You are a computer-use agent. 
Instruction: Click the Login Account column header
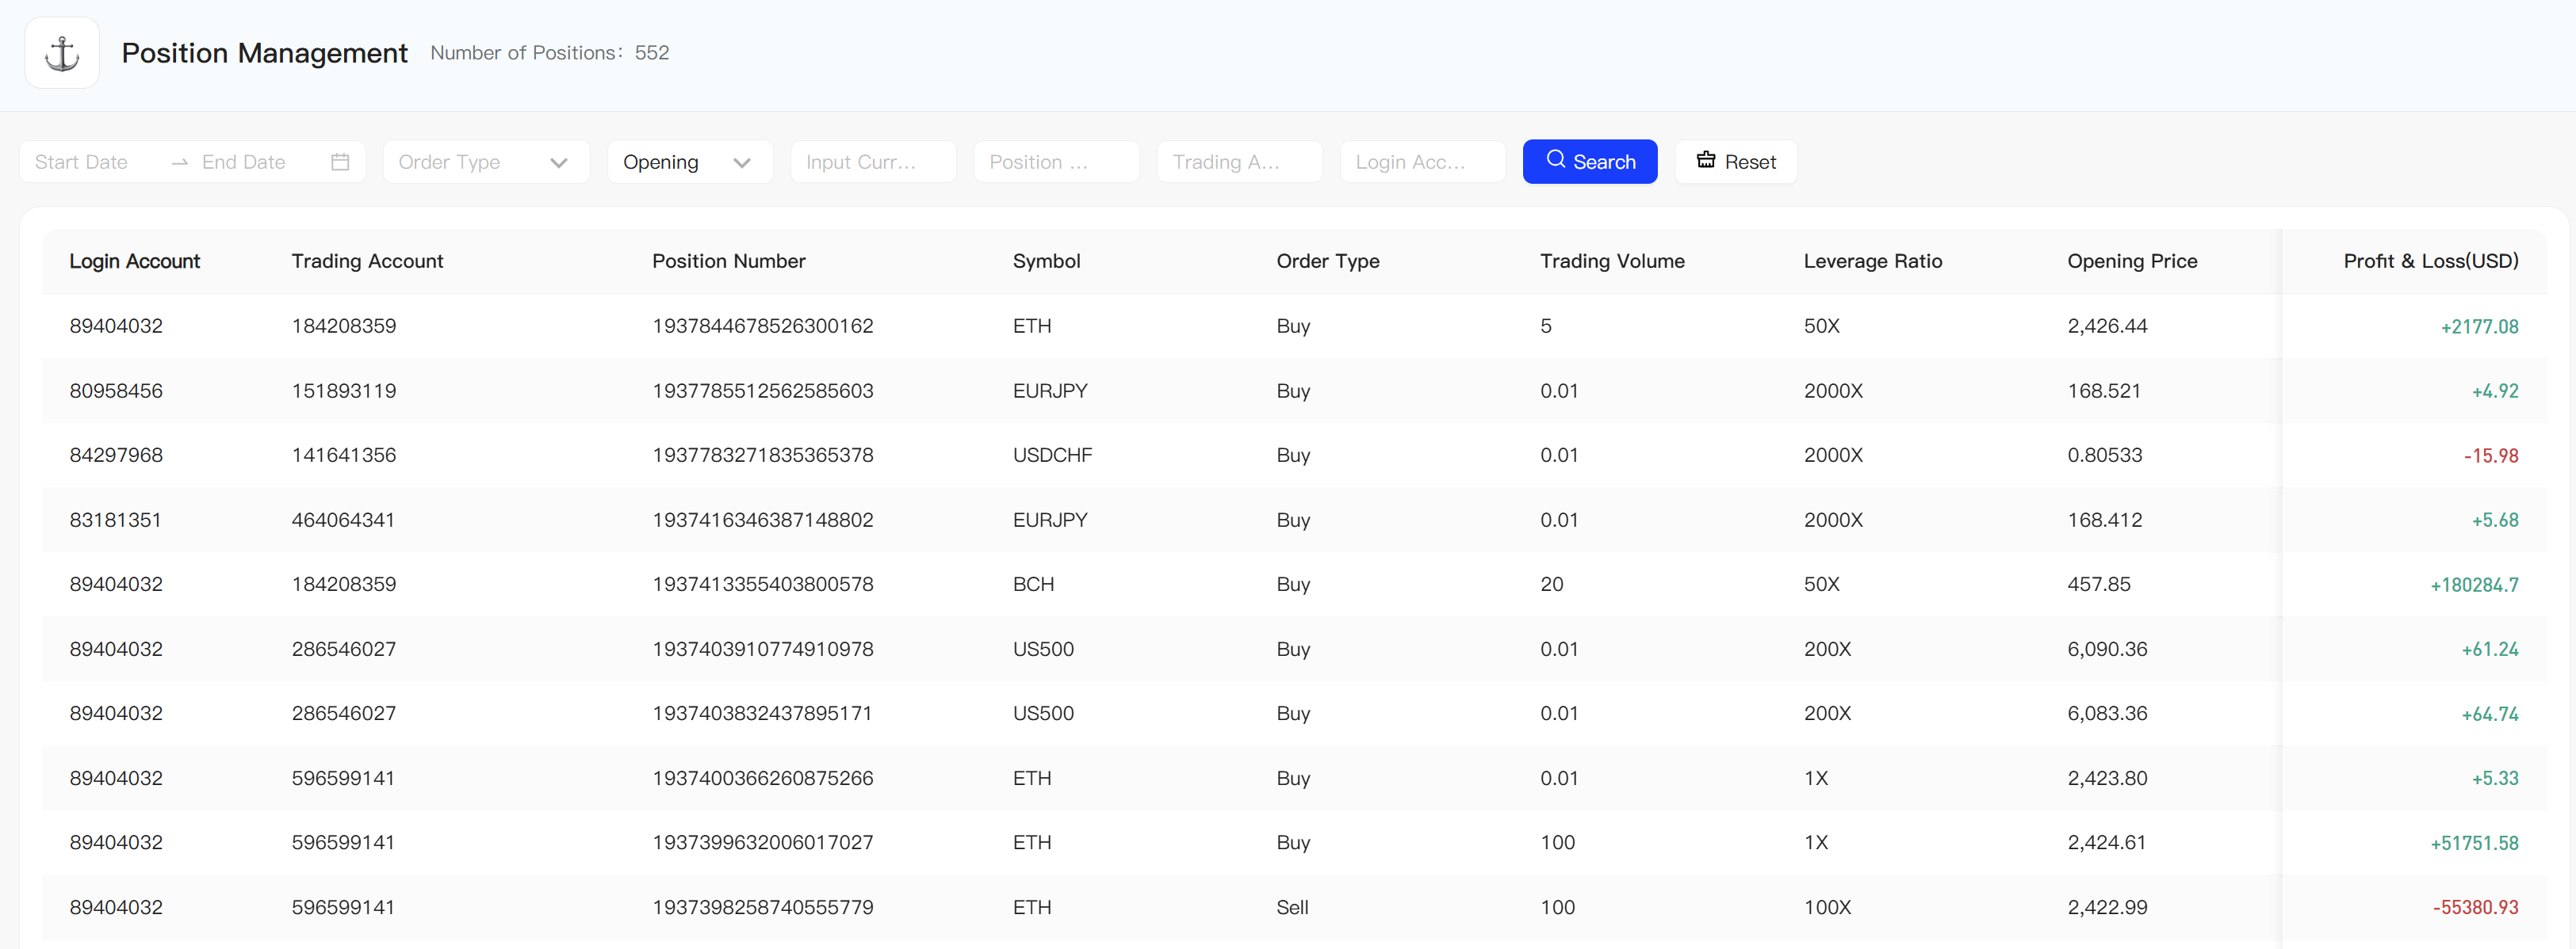point(134,261)
